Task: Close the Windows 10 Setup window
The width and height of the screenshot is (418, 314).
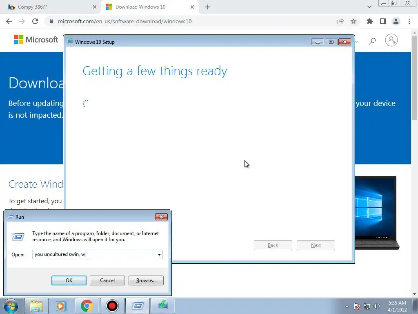Action: click(345, 42)
